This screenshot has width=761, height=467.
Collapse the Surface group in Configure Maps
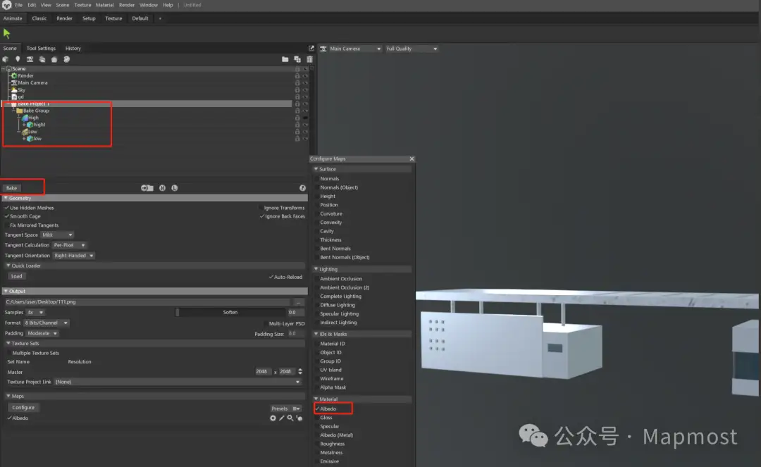pos(316,169)
